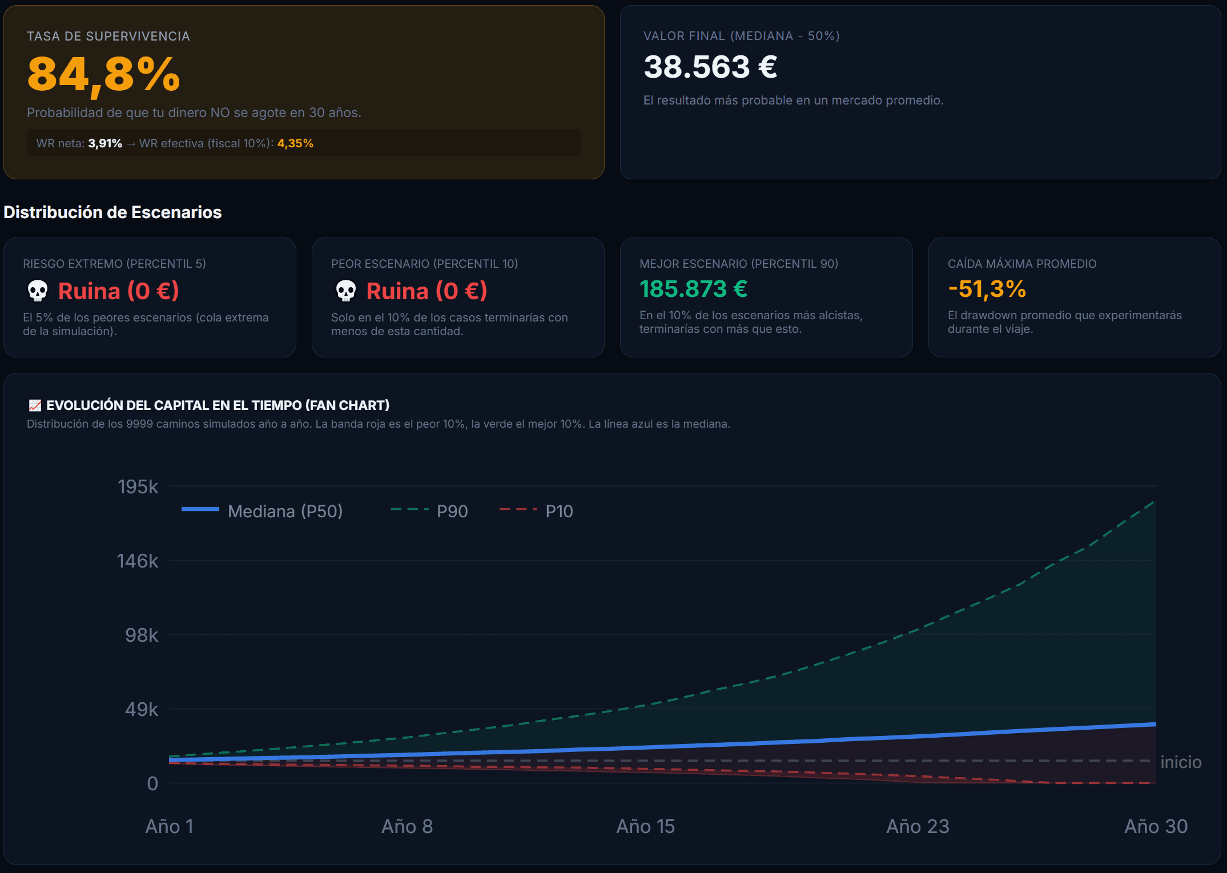
Task: Click Ruina (0 €) in Percentil 5 card
Action: (x=119, y=291)
